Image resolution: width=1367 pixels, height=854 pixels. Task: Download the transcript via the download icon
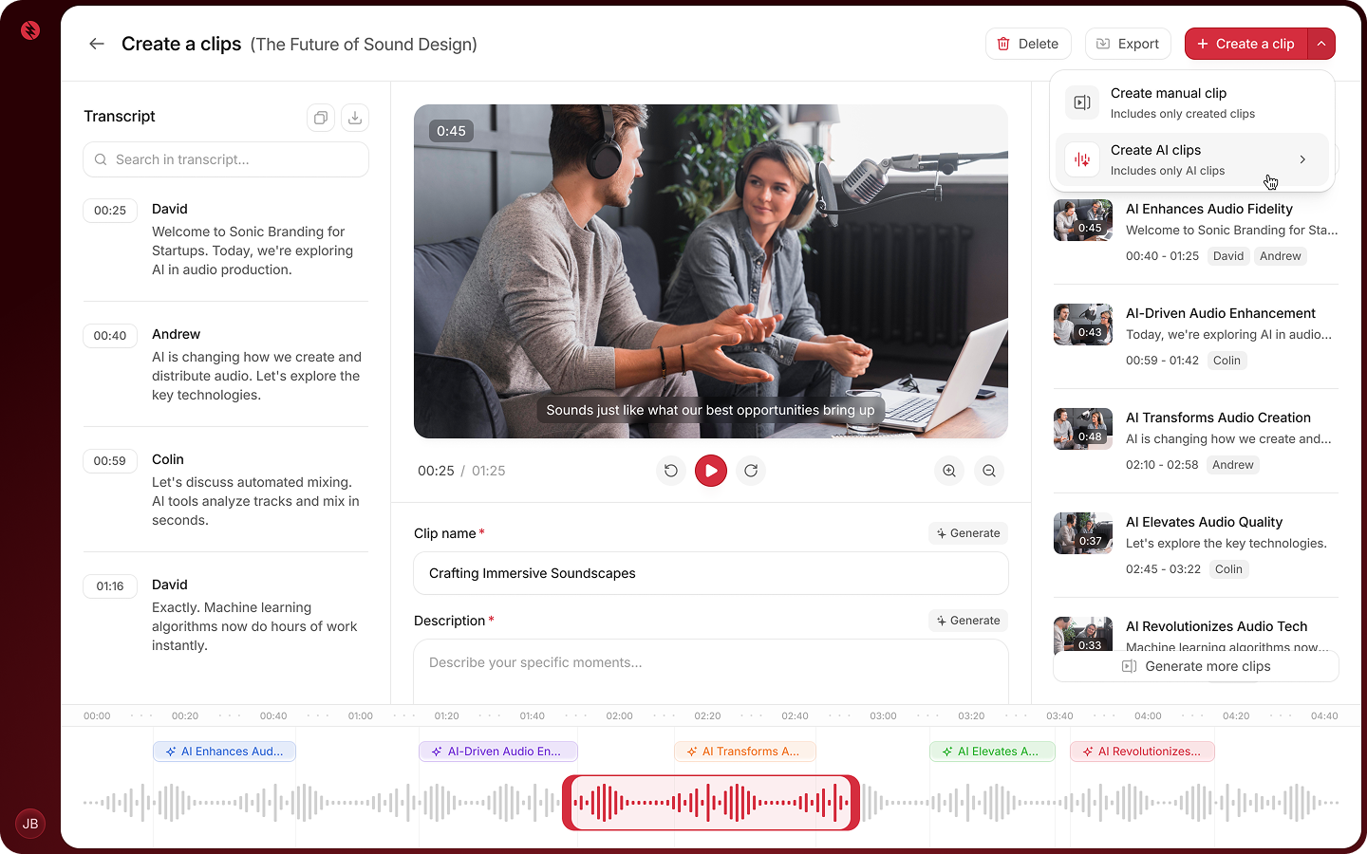354,117
